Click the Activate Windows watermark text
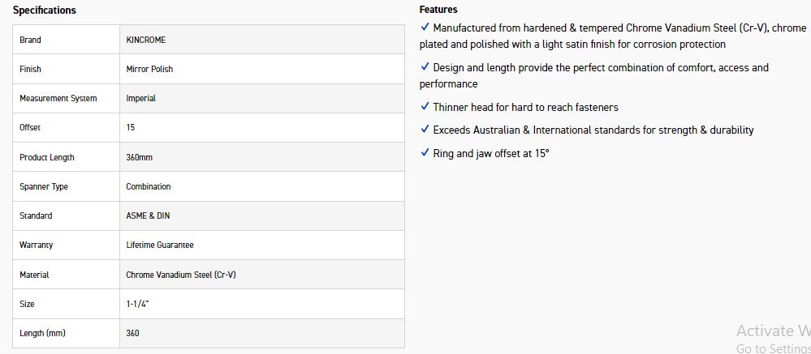This screenshot has width=811, height=354. [x=772, y=331]
